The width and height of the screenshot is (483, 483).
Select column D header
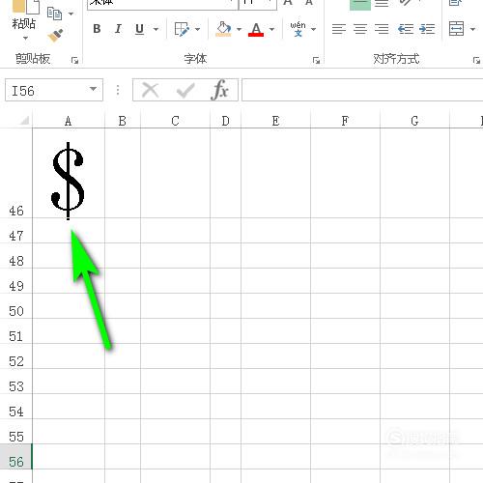pyautogui.click(x=225, y=121)
